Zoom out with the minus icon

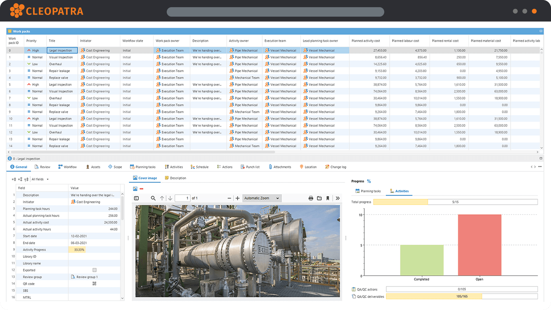[x=229, y=198]
